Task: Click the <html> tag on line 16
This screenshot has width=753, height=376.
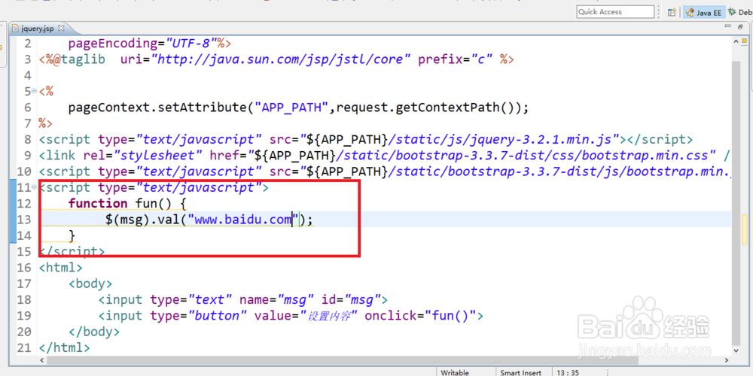Action: [60, 268]
